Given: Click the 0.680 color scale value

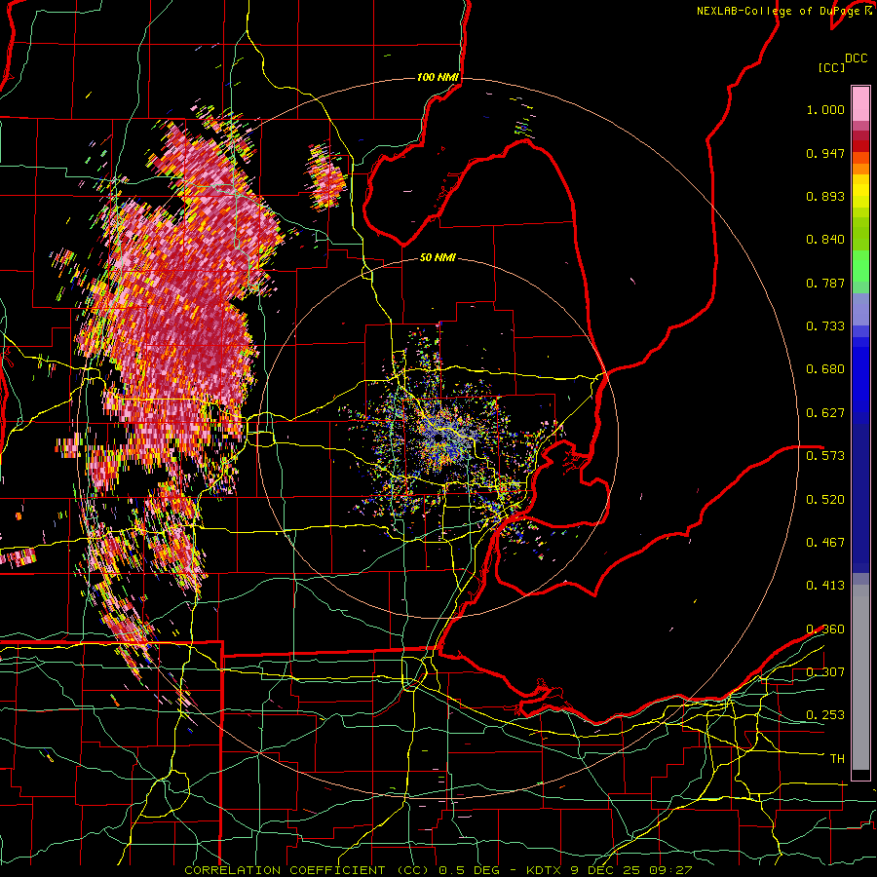Looking at the screenshot, I should pos(825,369).
